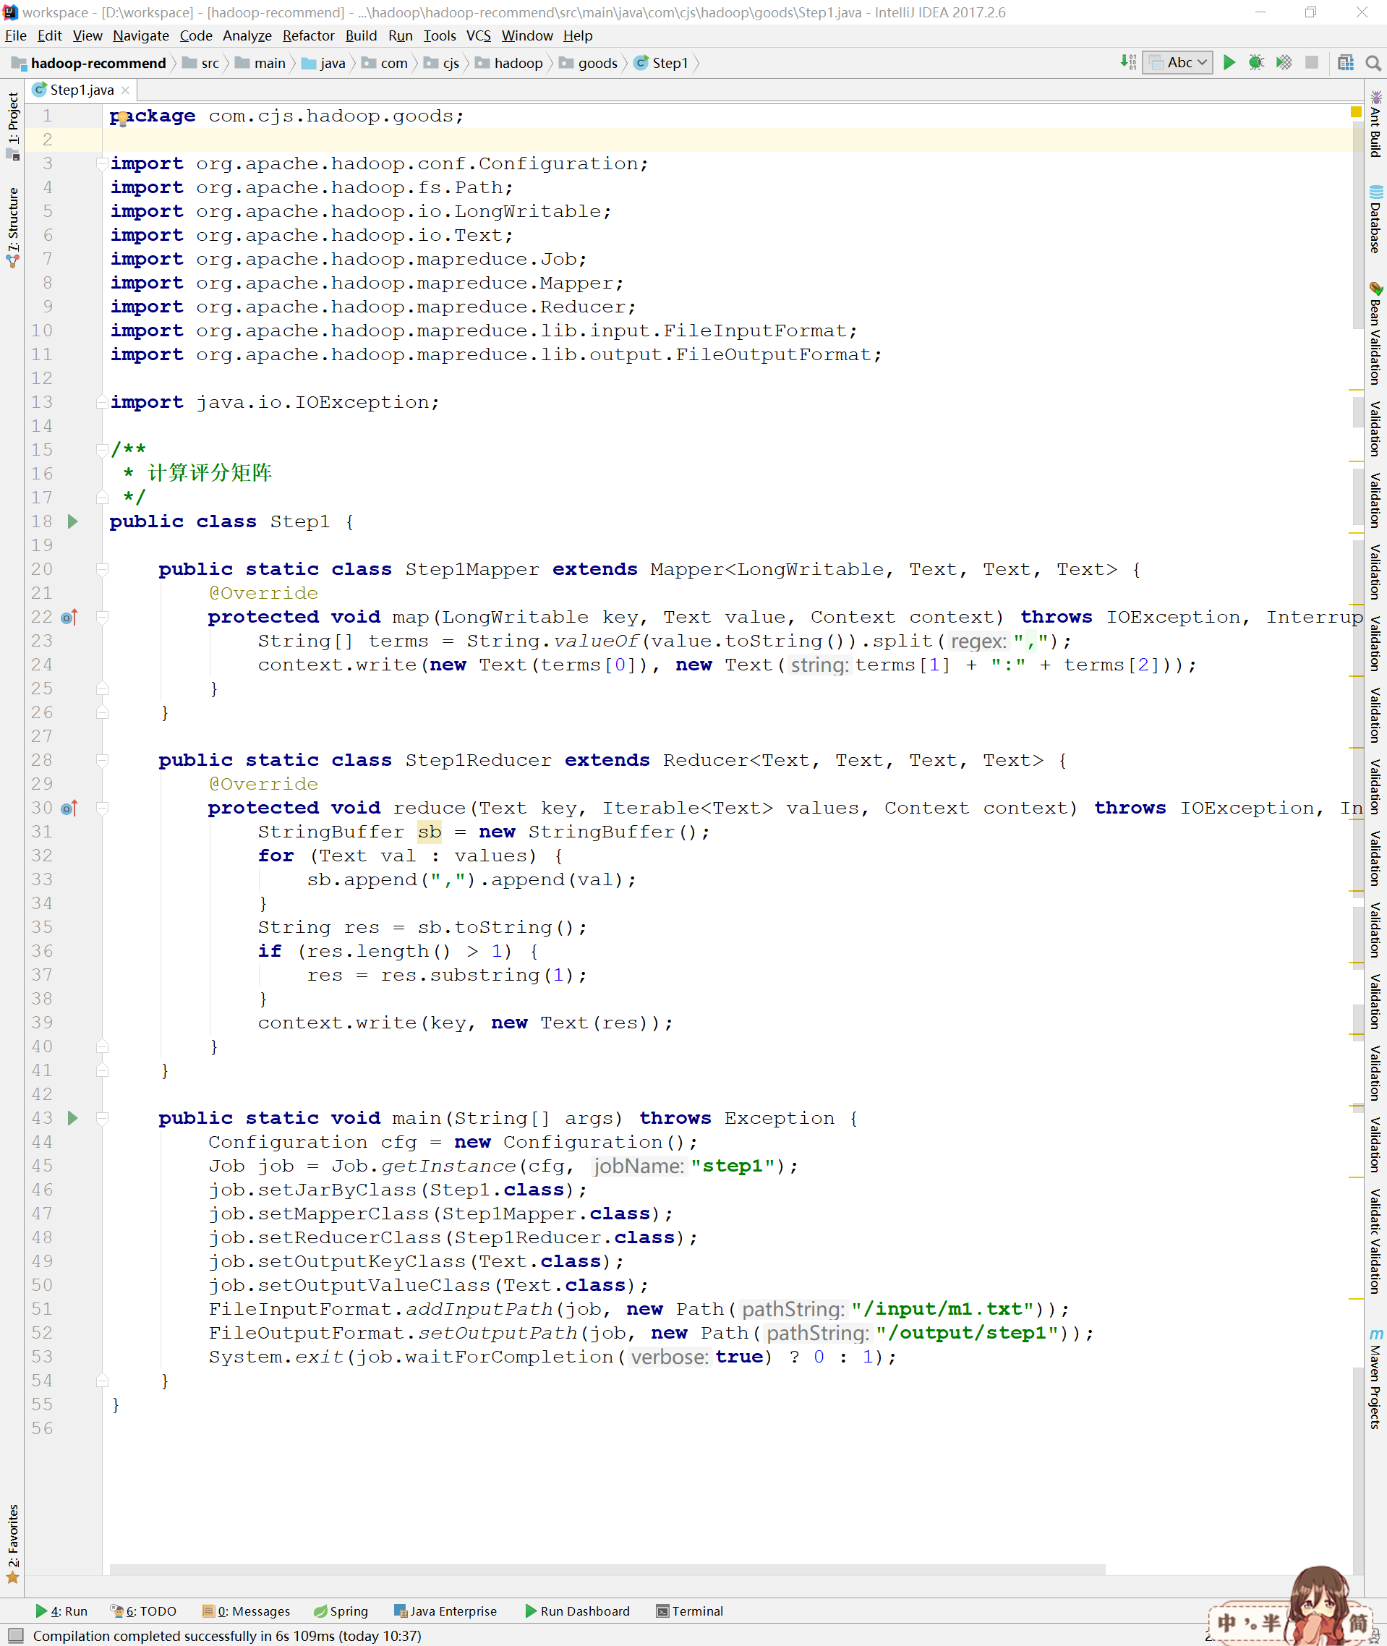Open the Terminal tool window button
The width and height of the screenshot is (1387, 1646).
(688, 1611)
